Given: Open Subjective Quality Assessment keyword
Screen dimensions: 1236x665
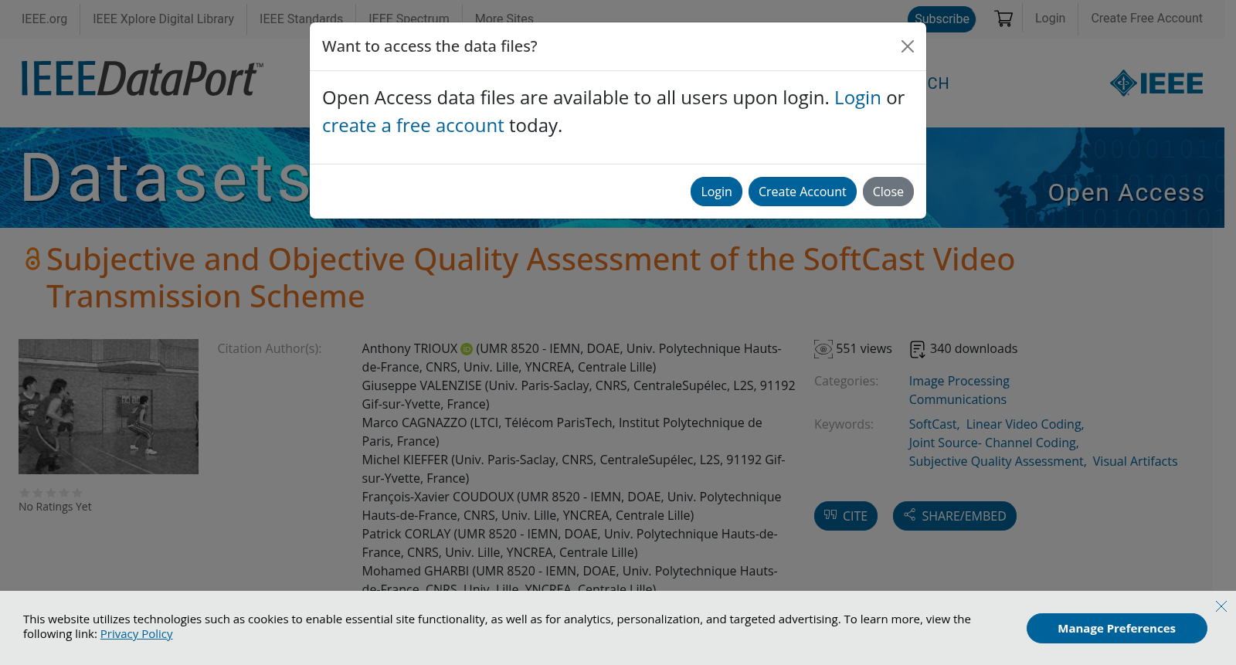Looking at the screenshot, I should 997,461.
